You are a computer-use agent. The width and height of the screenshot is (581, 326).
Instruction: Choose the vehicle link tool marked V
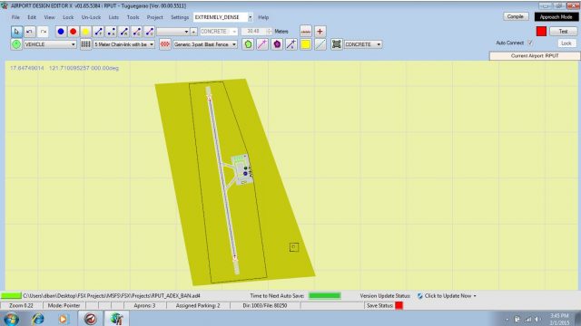click(149, 32)
